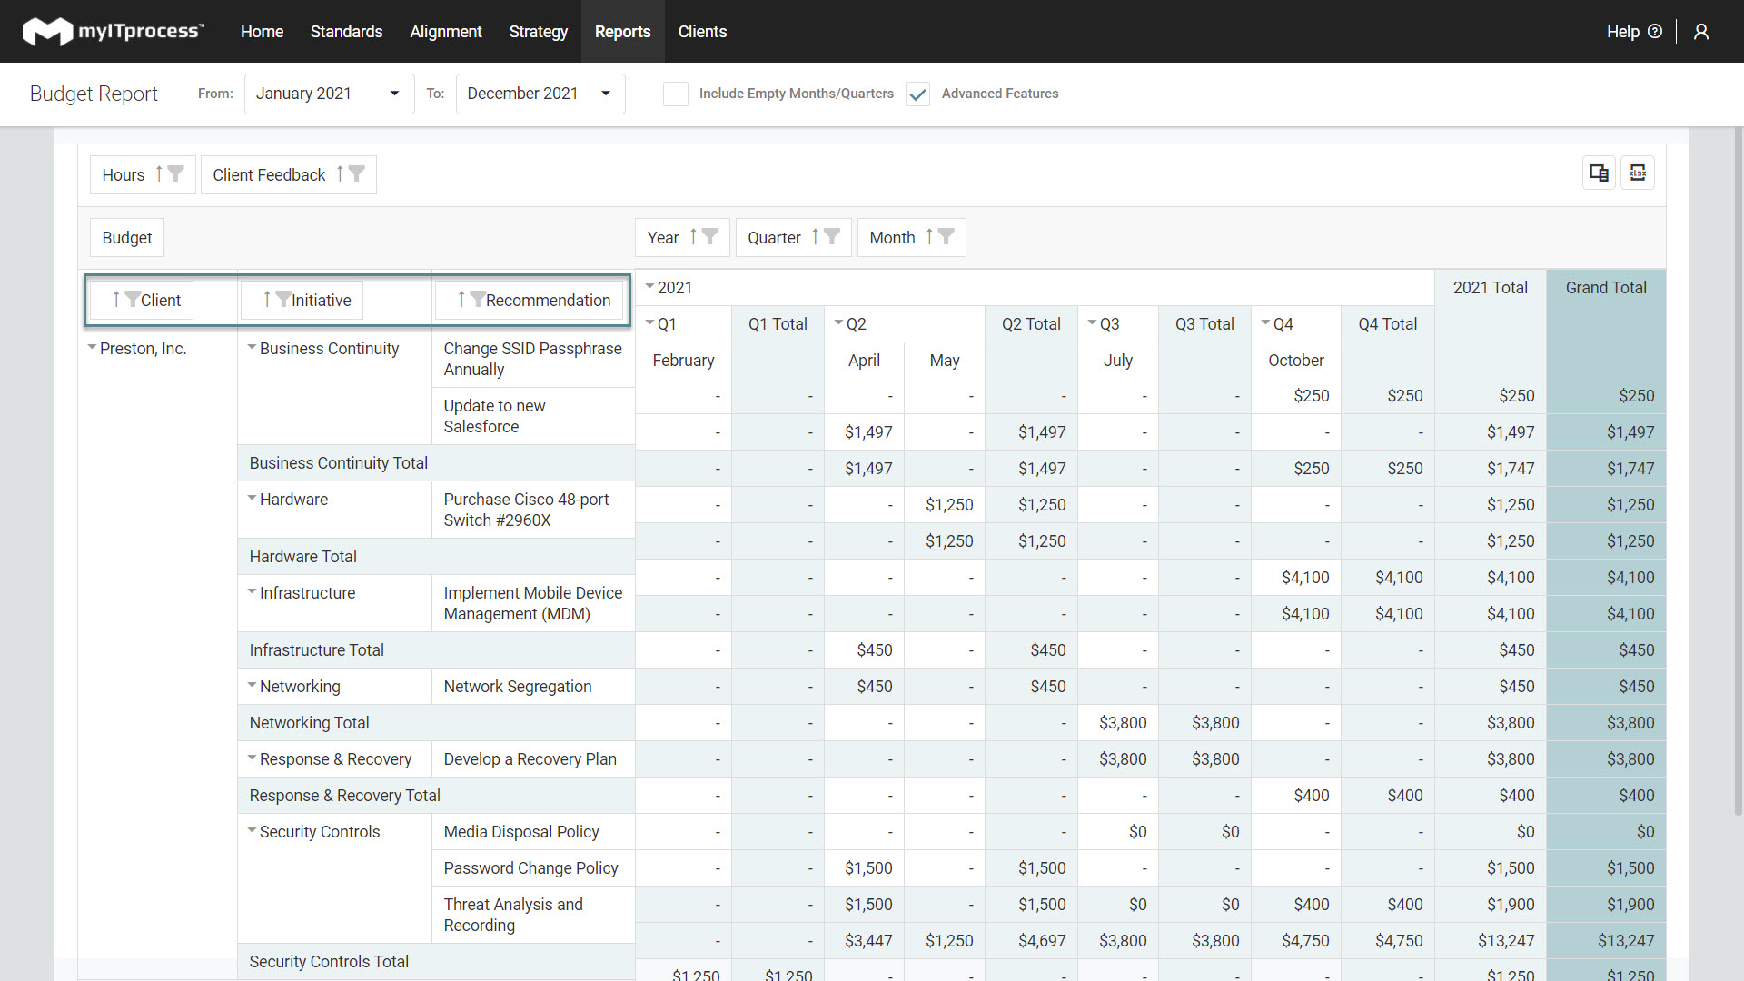1744x981 pixels.
Task: Open the Alignment menu
Action: point(445,32)
